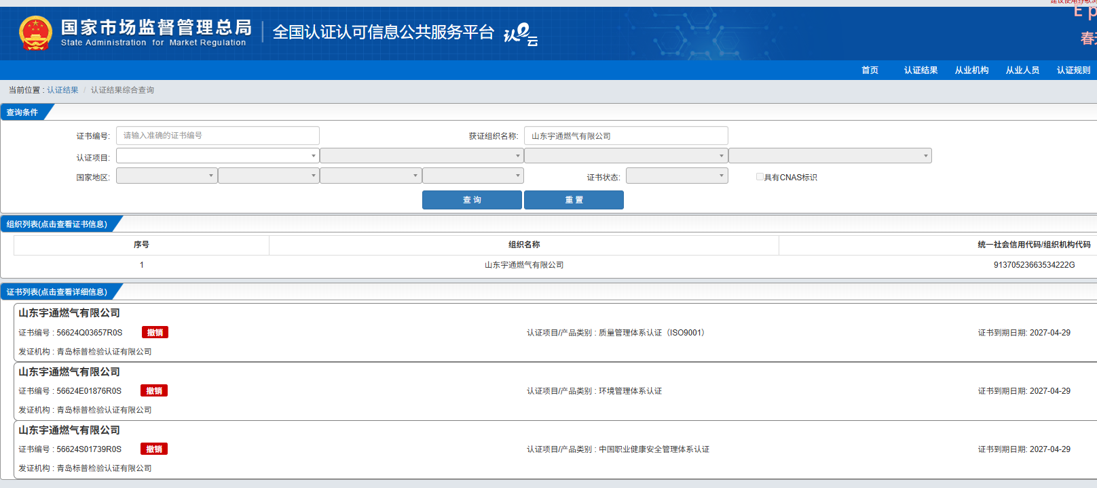This screenshot has width=1097, height=488.
Task: Open the first 国家地区 dropdown
Action: [167, 176]
